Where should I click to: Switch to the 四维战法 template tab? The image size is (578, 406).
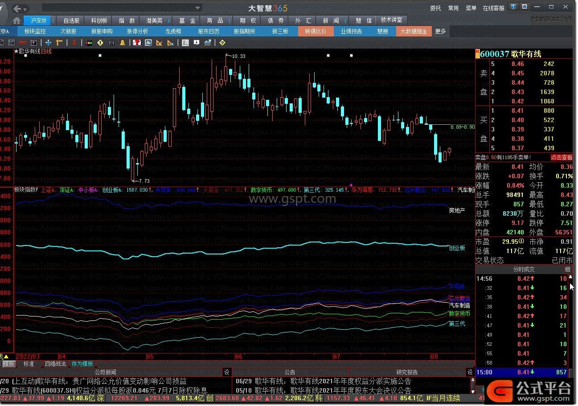point(55,364)
